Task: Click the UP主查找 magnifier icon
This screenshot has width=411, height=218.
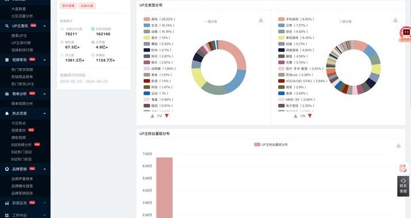Action: point(7,26)
